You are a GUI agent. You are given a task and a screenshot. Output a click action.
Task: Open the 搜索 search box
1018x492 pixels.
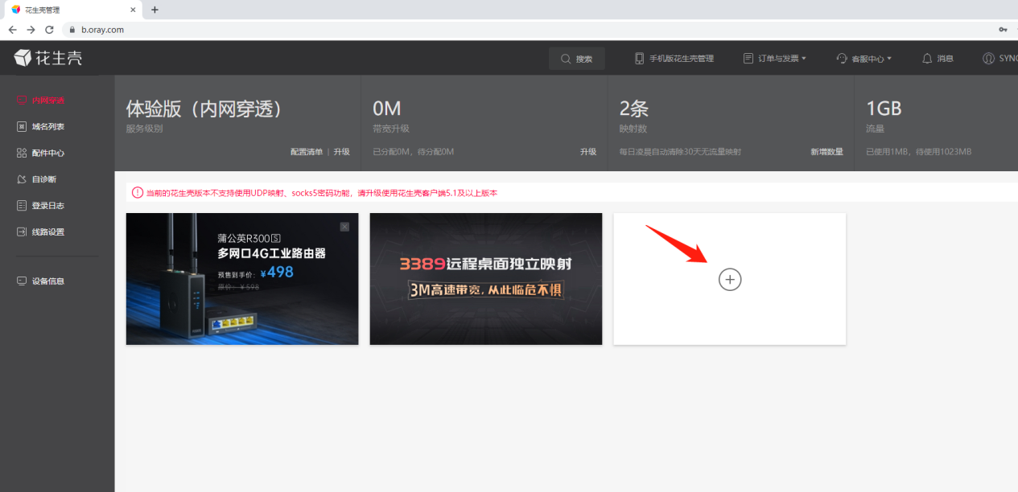point(576,59)
